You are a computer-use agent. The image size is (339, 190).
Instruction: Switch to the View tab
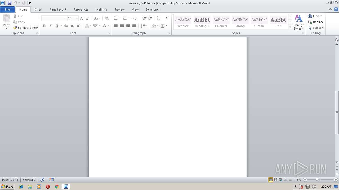[x=135, y=9]
